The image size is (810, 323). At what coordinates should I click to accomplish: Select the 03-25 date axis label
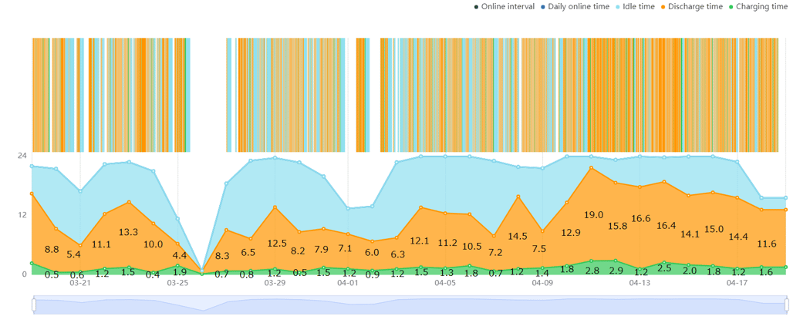[x=177, y=283]
